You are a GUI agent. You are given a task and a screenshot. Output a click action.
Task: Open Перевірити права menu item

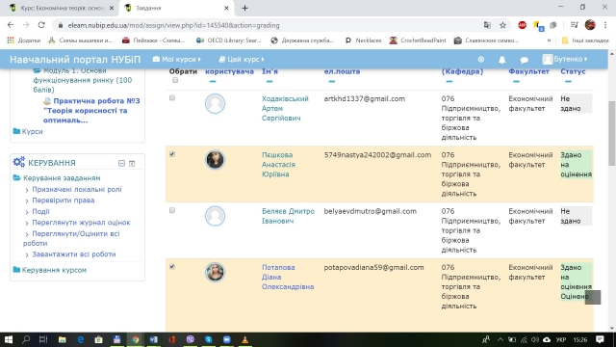coord(63,200)
